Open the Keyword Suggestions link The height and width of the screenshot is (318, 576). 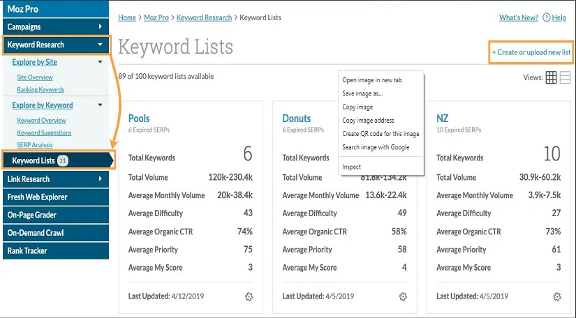44,132
